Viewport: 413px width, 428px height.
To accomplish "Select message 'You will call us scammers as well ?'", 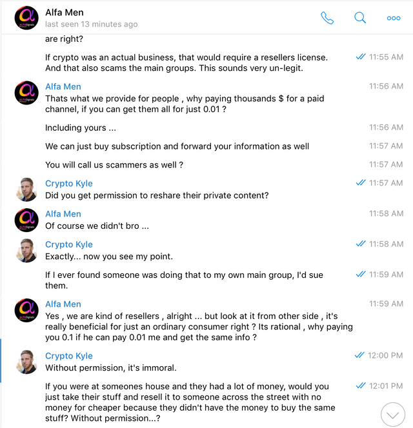I will click(x=114, y=165).
